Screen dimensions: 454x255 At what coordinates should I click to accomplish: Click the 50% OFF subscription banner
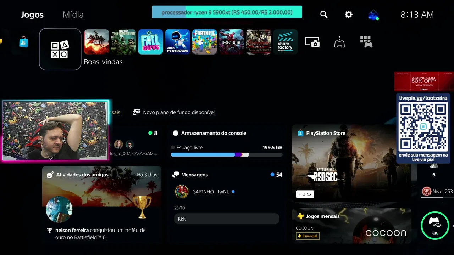pyautogui.click(x=424, y=81)
